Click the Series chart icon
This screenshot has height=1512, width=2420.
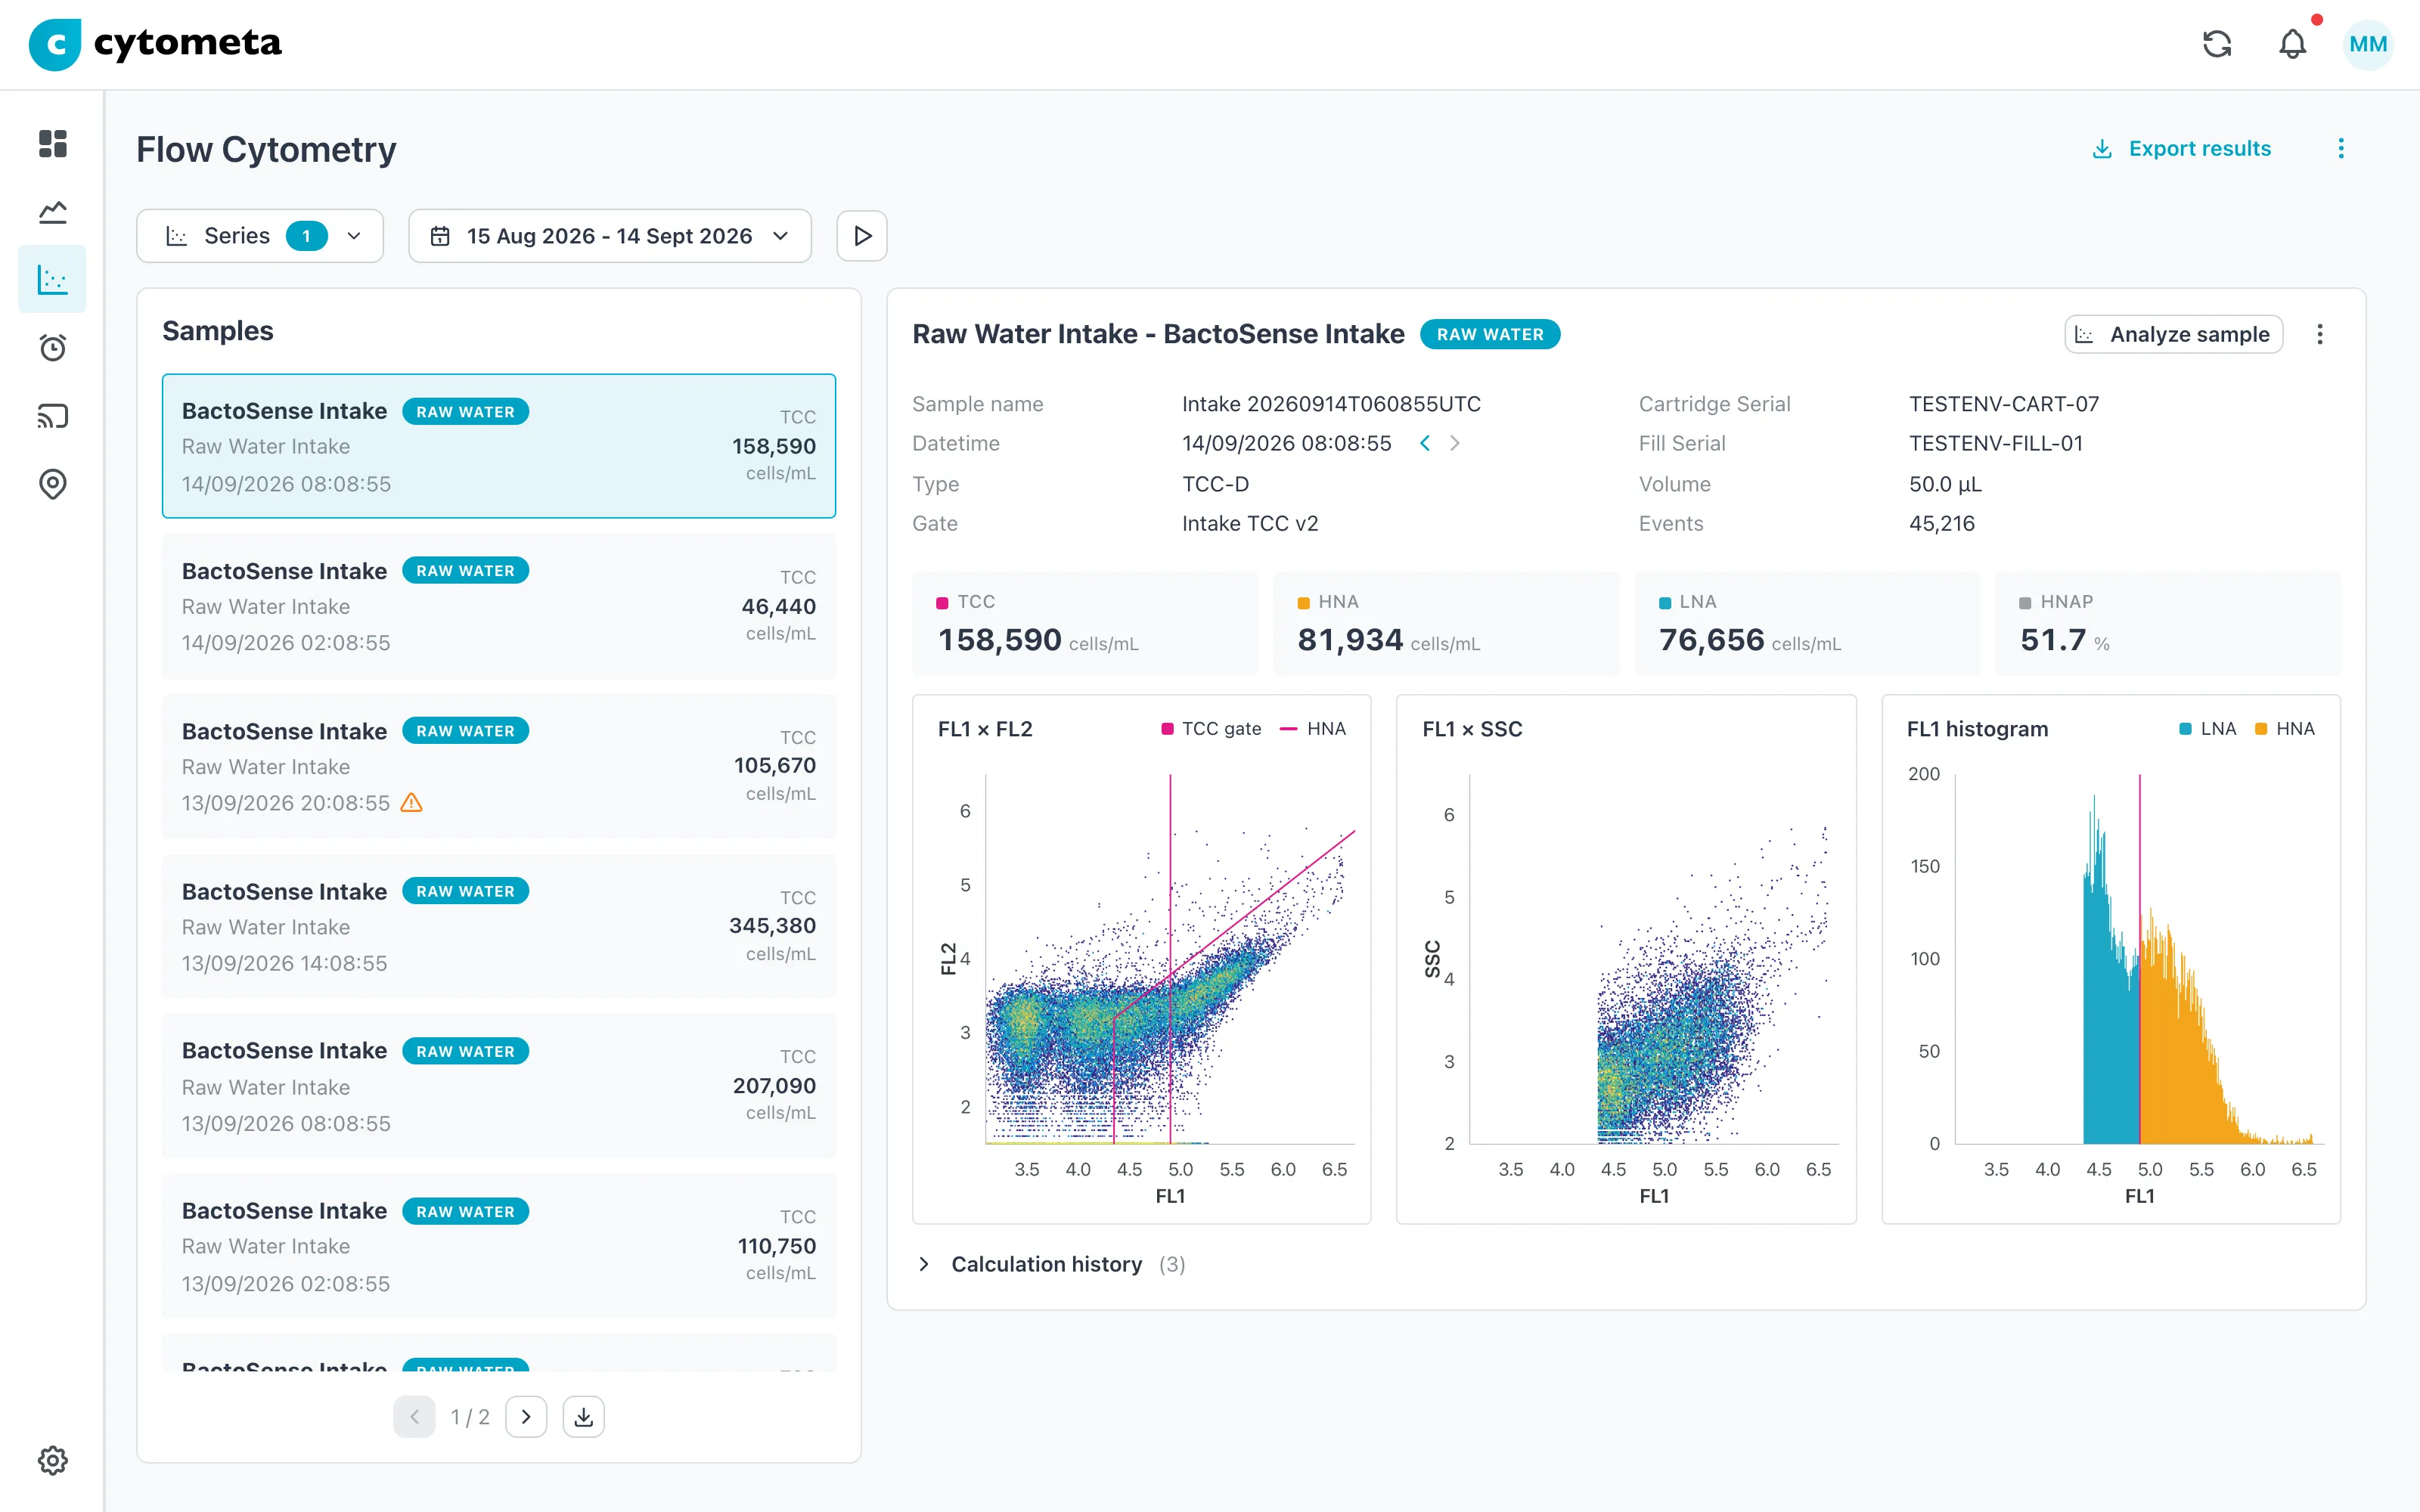(x=177, y=236)
